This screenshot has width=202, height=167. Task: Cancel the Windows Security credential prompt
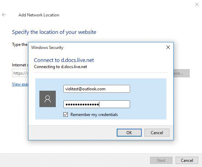tap(157, 133)
